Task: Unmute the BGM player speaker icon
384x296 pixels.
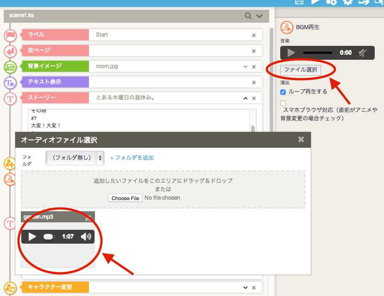Action: [x=364, y=53]
